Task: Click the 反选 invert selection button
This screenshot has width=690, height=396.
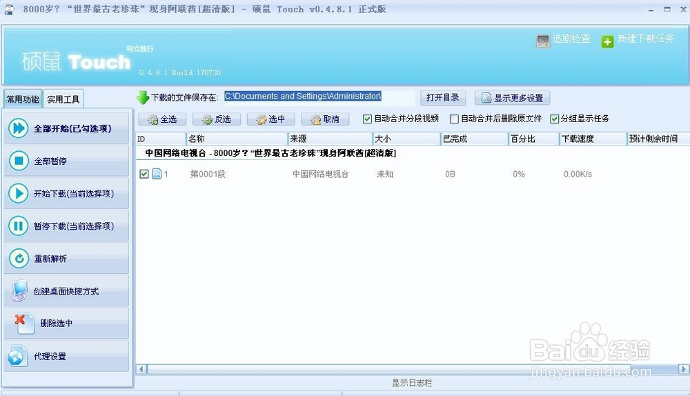Action: coord(217,119)
